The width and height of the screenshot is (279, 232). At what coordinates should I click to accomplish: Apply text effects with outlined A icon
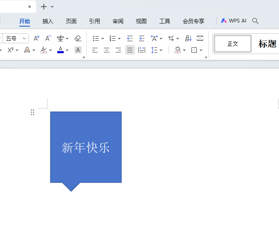click(x=27, y=50)
